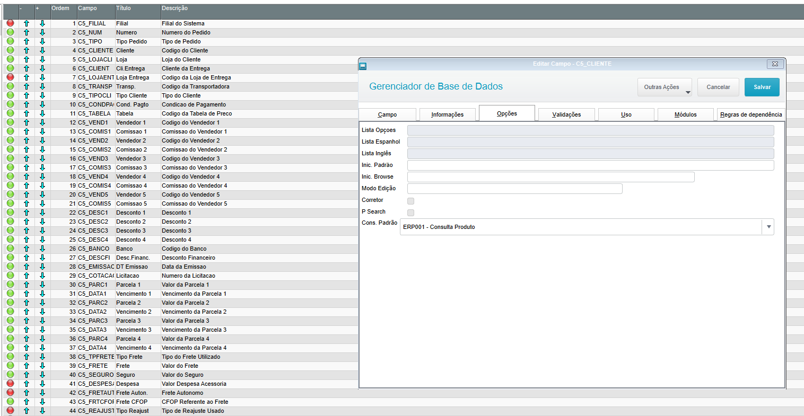Open the Cons. Padrão dropdown
The height and width of the screenshot is (416, 804).
(x=768, y=227)
